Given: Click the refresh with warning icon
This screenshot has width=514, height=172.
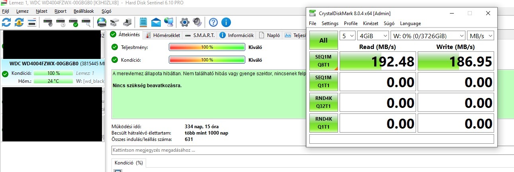Looking at the screenshot, I should 19,22.
